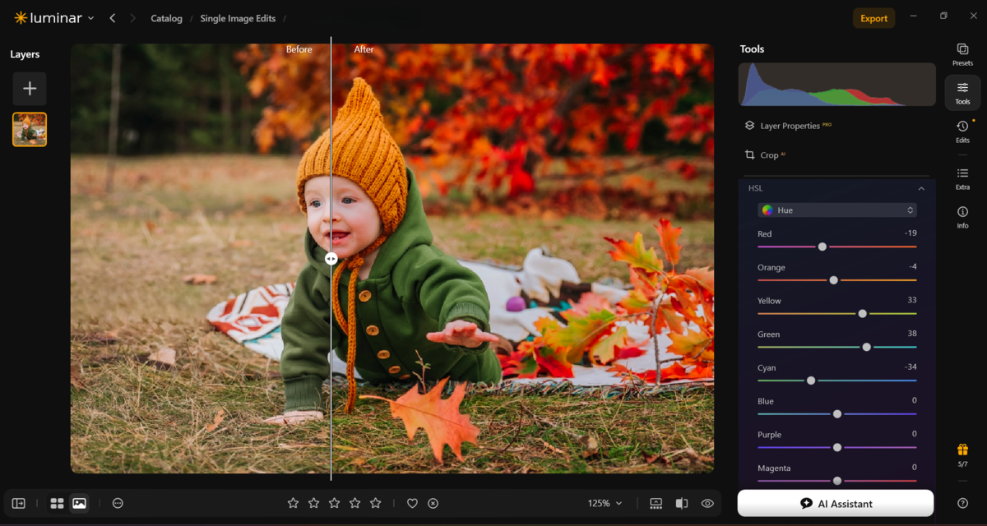Open Layer Properties tool
This screenshot has height=526, width=987.
788,126
